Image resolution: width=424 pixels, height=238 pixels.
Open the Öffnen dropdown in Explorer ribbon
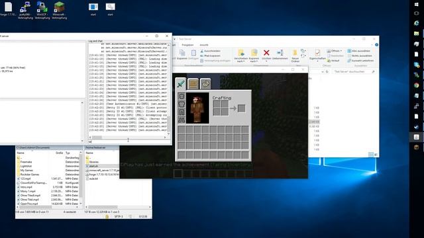(x=335, y=51)
